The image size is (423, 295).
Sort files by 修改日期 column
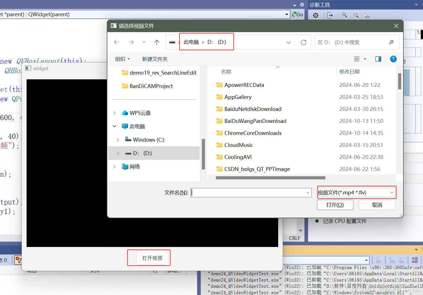(x=349, y=72)
